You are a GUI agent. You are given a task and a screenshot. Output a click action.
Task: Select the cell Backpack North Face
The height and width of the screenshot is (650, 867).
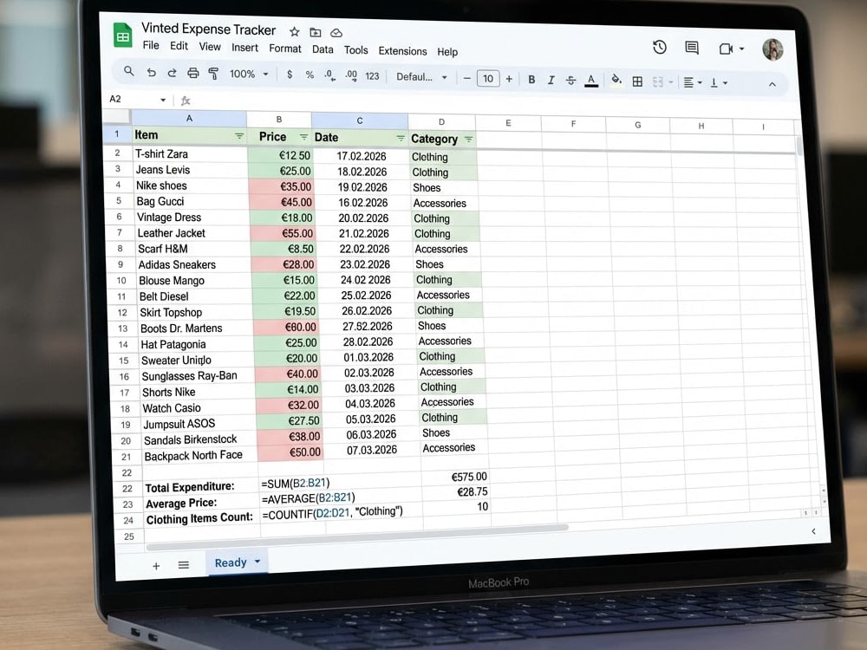pos(199,456)
